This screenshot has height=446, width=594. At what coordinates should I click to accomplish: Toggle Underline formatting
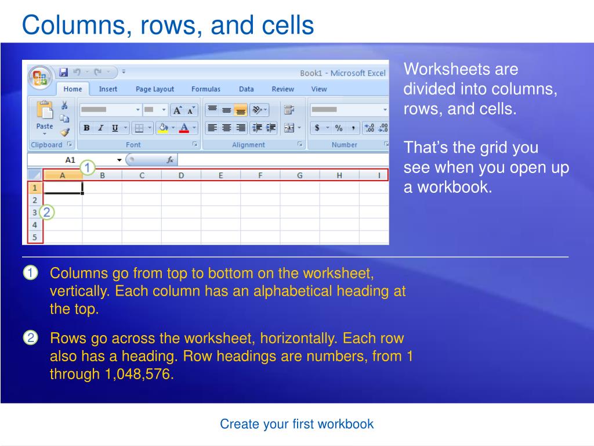(x=115, y=128)
